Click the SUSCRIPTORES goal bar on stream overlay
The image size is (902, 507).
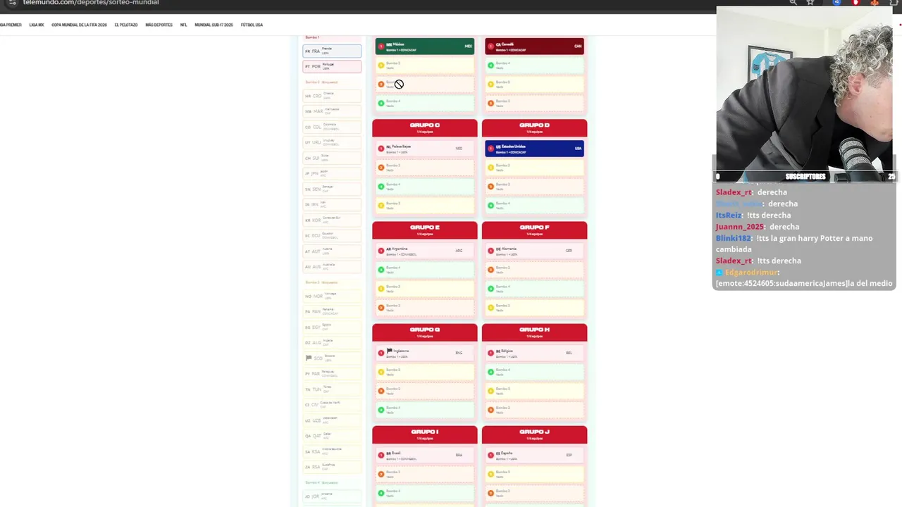(804, 177)
